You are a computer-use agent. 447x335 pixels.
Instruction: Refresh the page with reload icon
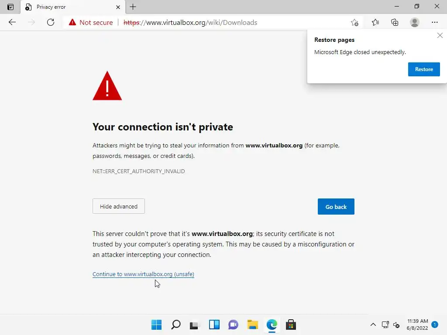pos(51,22)
